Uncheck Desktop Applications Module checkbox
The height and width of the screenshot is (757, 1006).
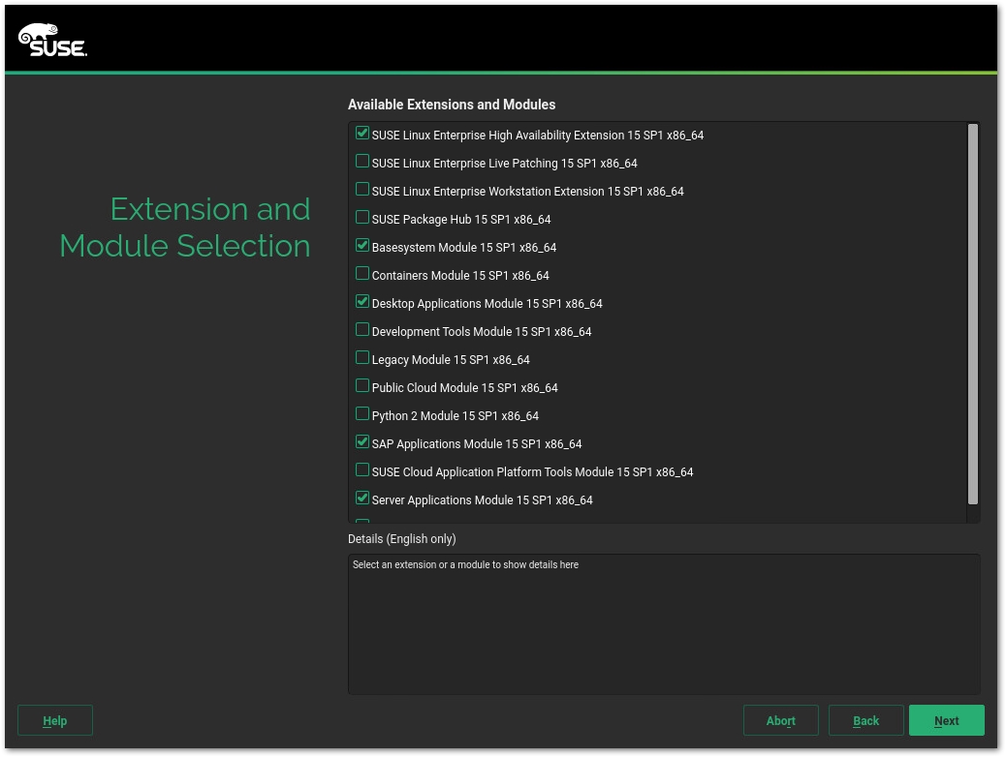click(362, 301)
